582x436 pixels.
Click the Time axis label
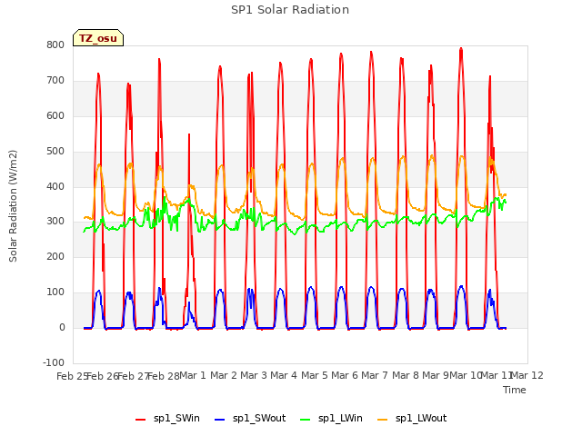point(515,390)
